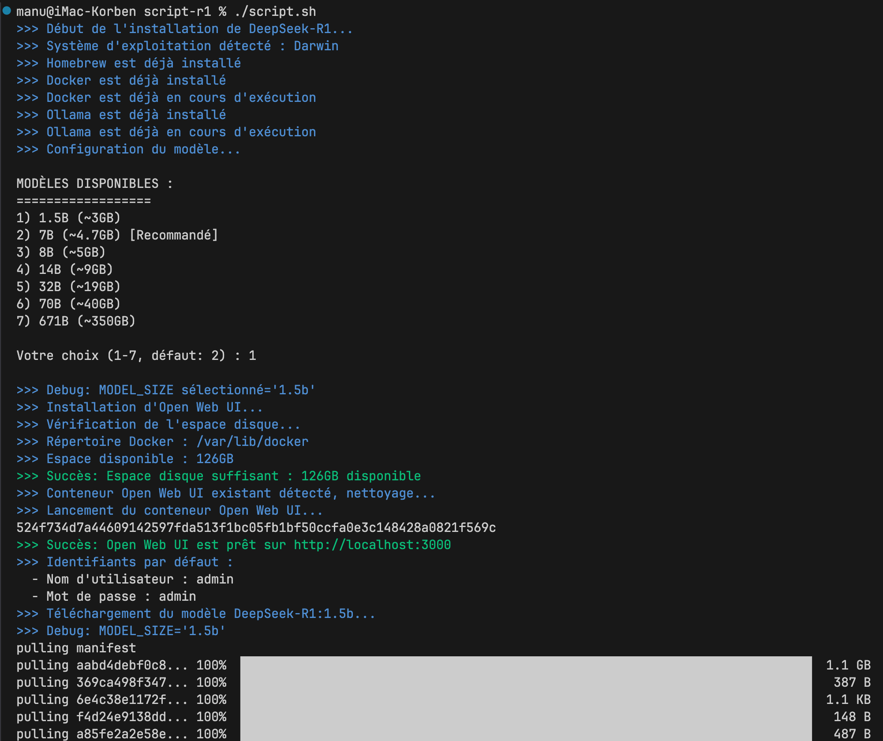Click 'Ollama est déjà en cours d'exécution'
The image size is (883, 741).
pos(166,132)
